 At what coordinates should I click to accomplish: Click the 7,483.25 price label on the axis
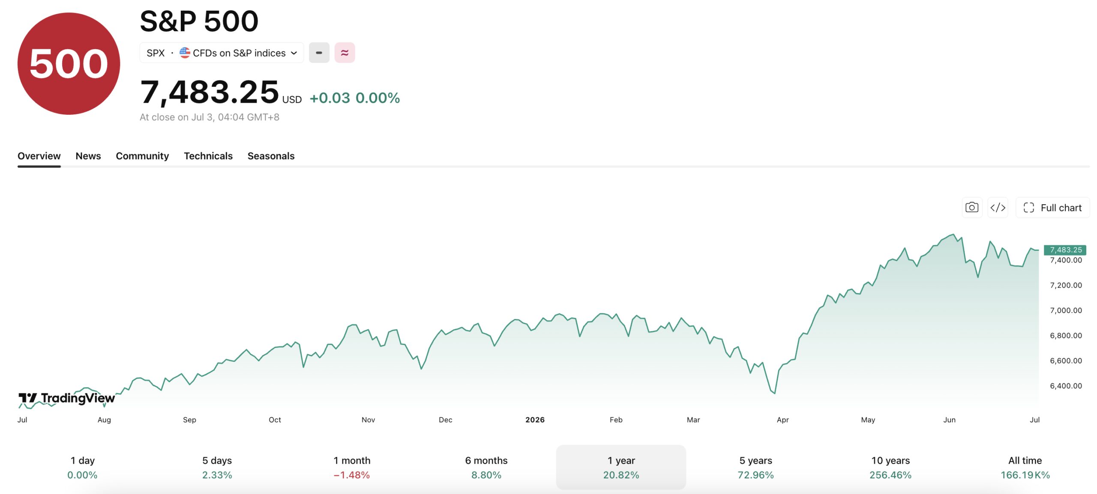tap(1065, 250)
